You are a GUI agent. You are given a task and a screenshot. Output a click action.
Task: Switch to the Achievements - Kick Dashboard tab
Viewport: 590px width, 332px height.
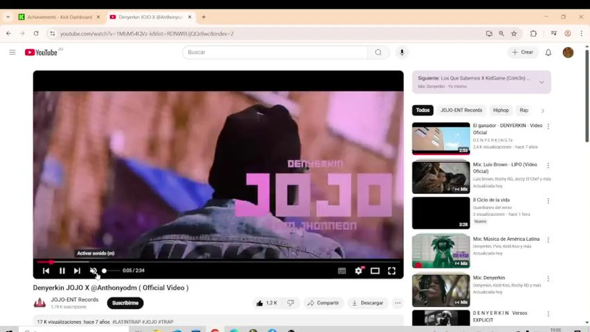click(x=59, y=17)
